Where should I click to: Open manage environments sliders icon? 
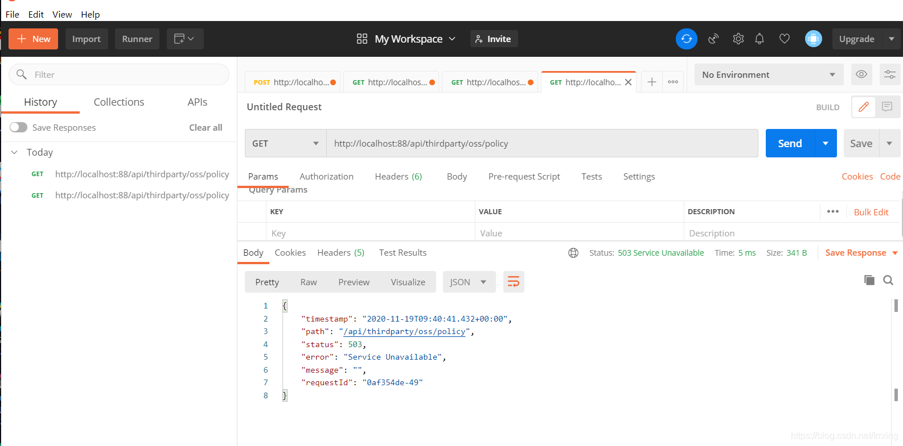click(x=890, y=74)
